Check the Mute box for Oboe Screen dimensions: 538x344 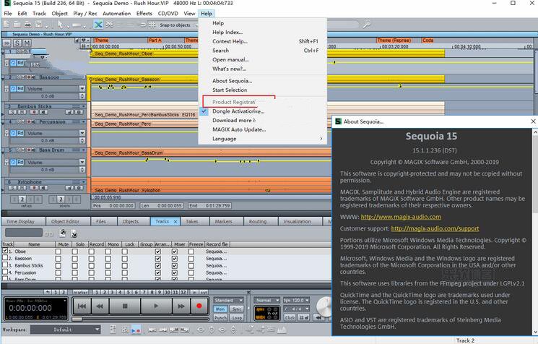(58, 251)
